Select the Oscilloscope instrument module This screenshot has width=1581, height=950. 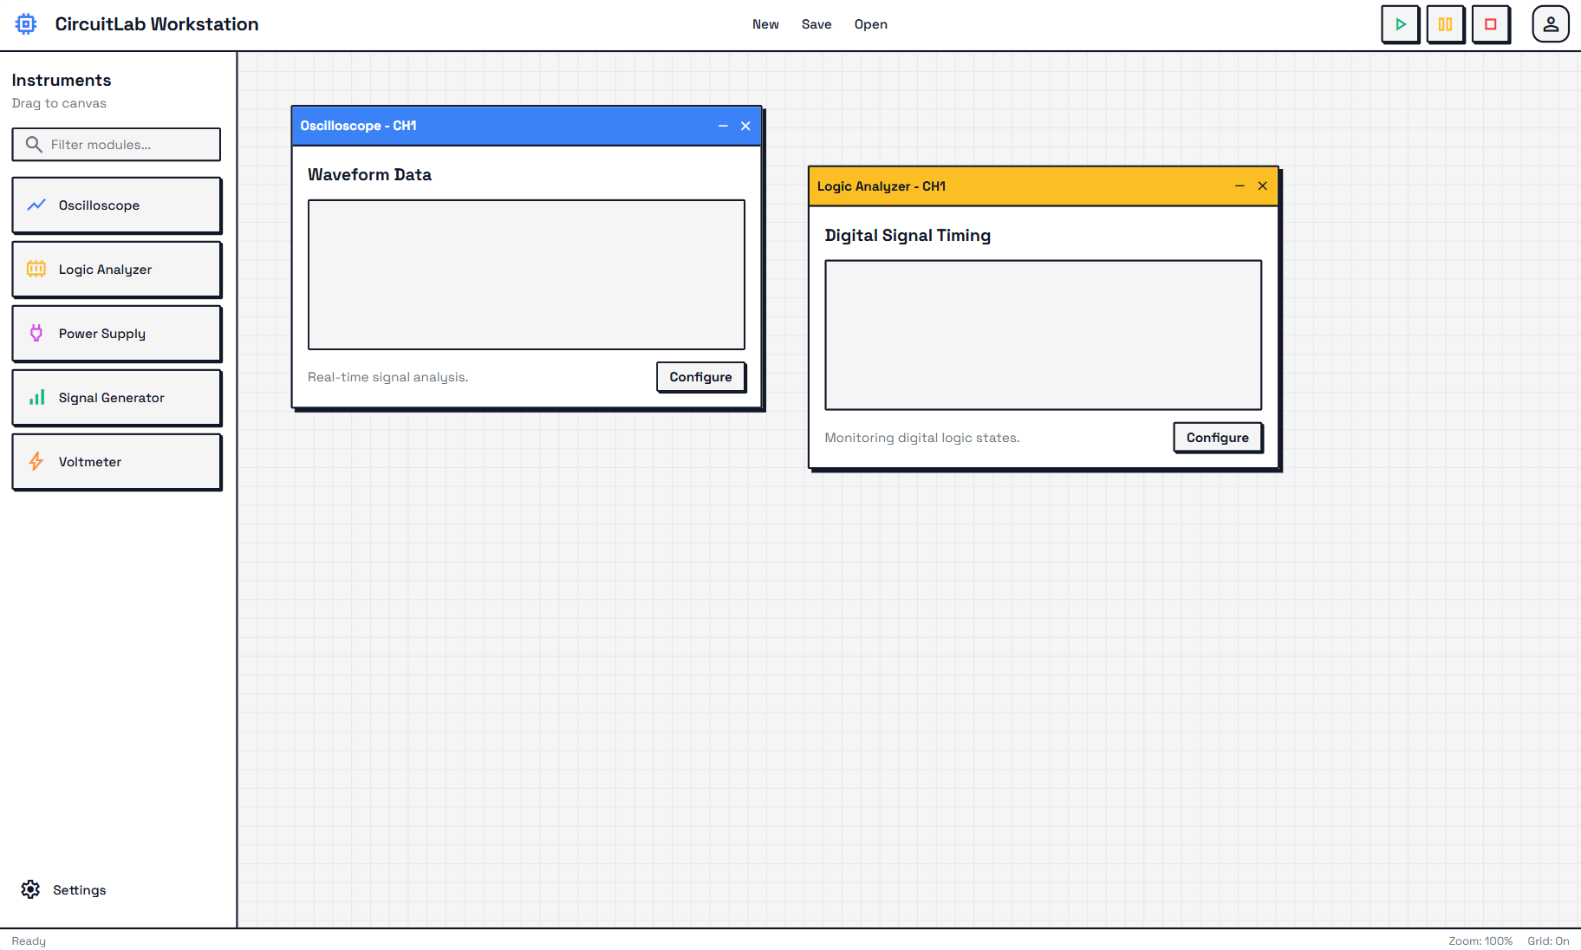[x=116, y=205]
